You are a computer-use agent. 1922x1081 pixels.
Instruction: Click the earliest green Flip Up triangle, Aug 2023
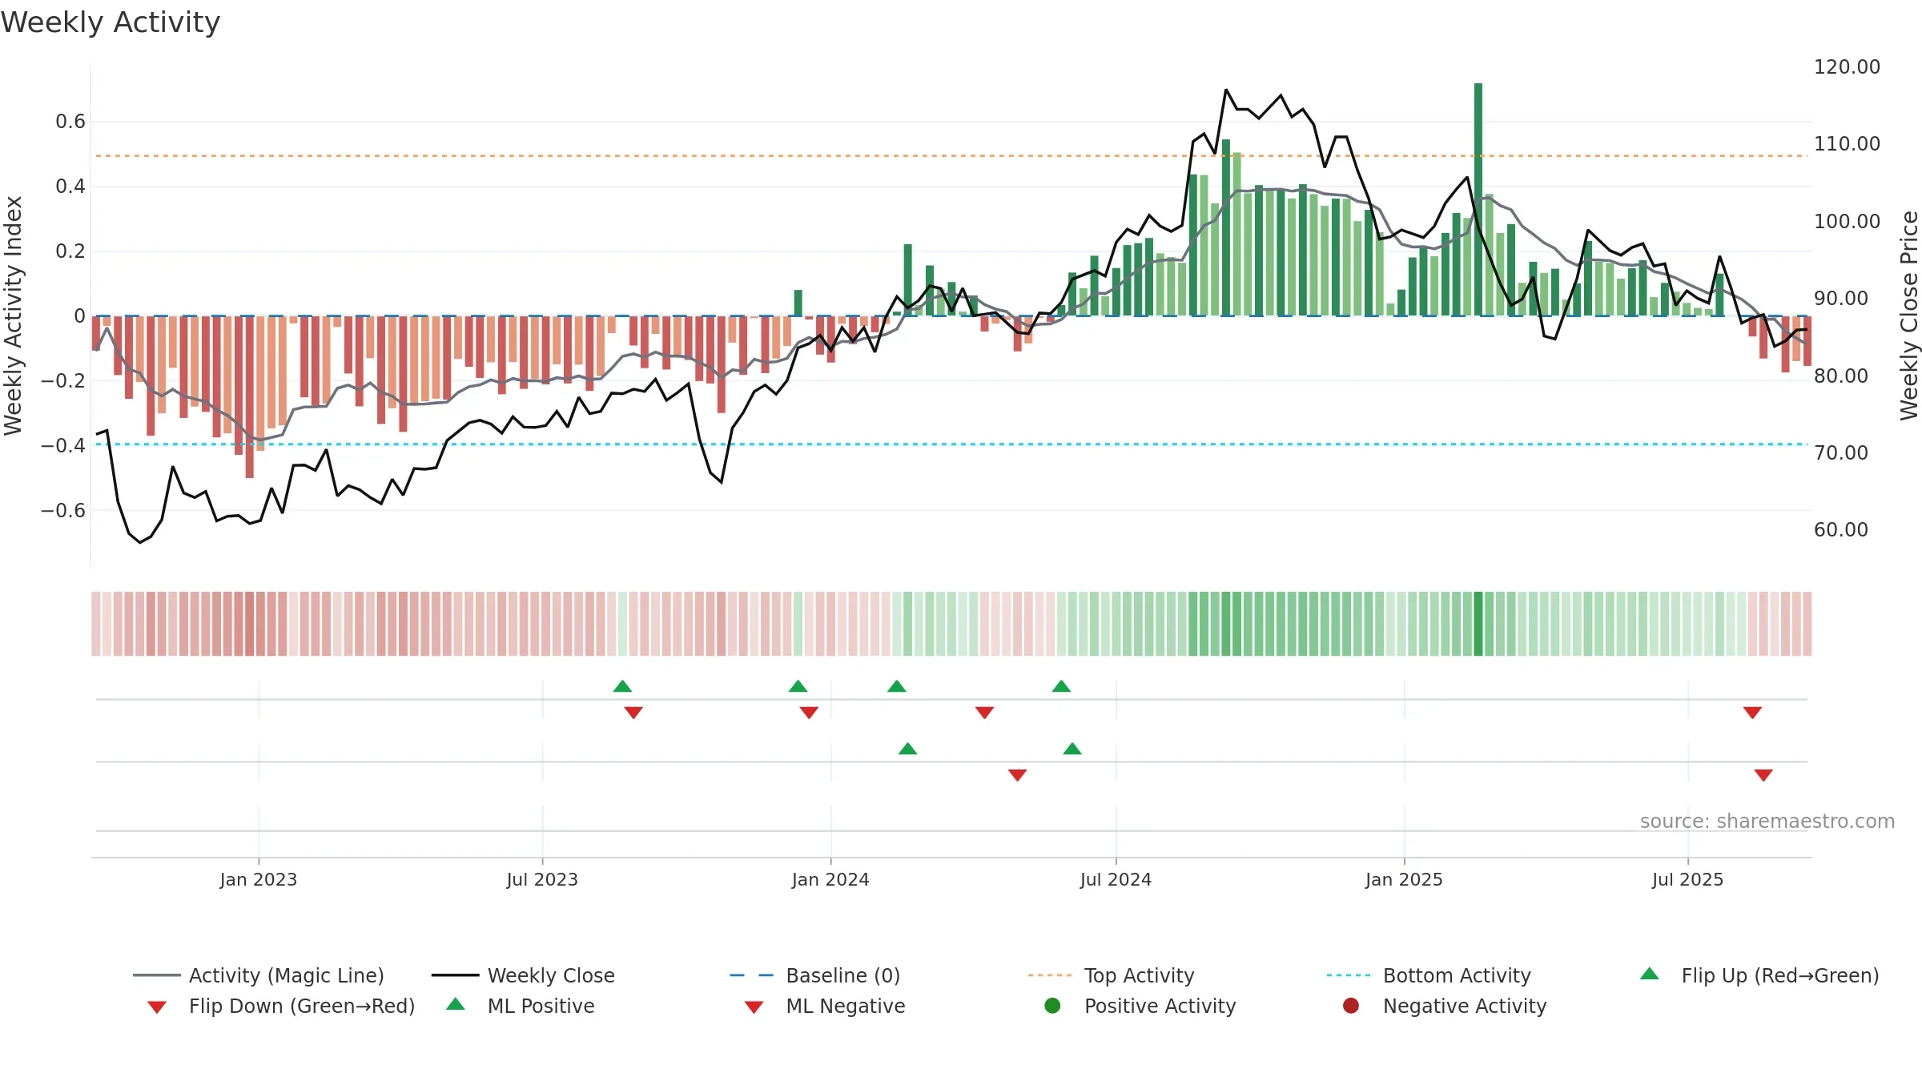point(622,686)
